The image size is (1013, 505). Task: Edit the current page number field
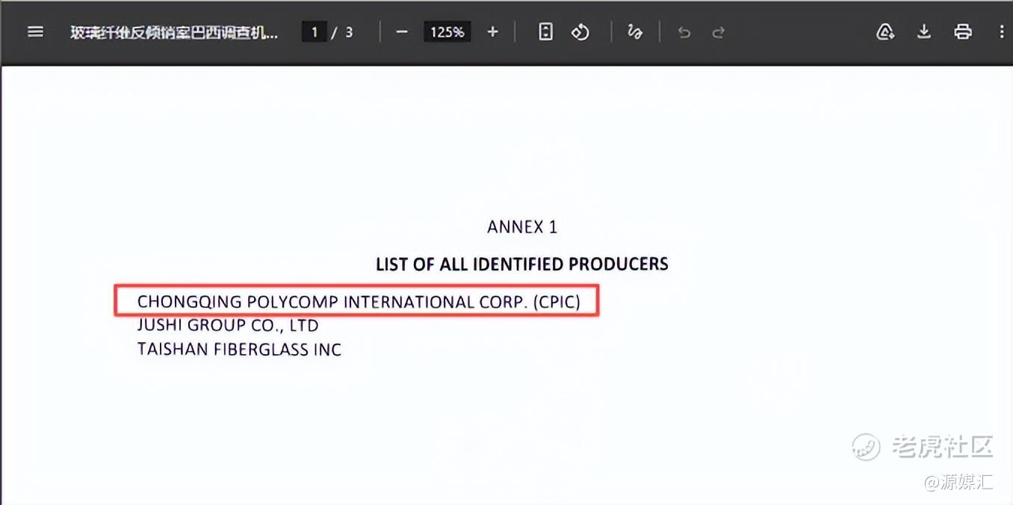pyautogui.click(x=315, y=32)
